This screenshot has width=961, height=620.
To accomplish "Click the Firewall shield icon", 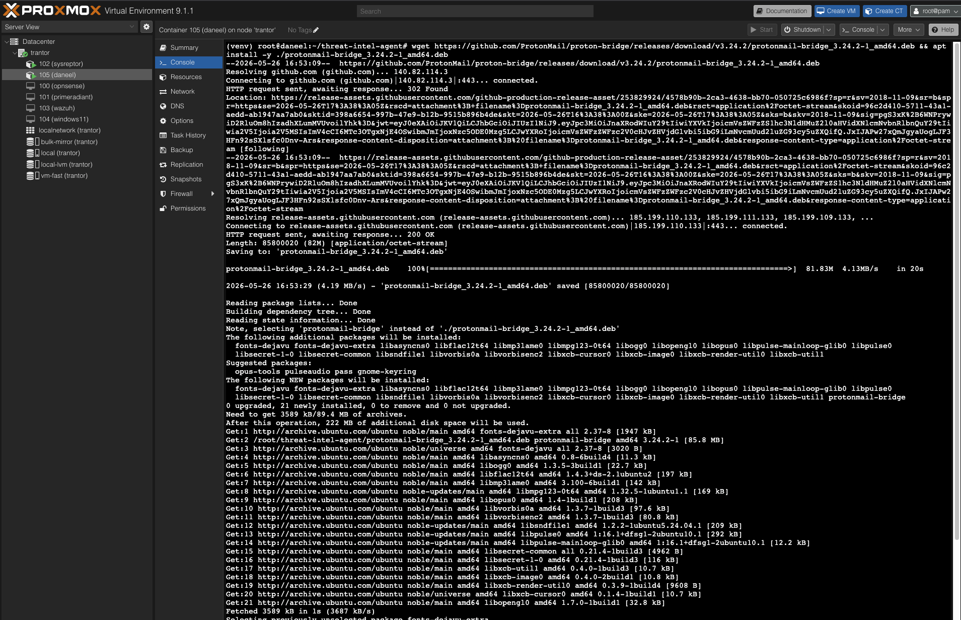I will point(163,194).
